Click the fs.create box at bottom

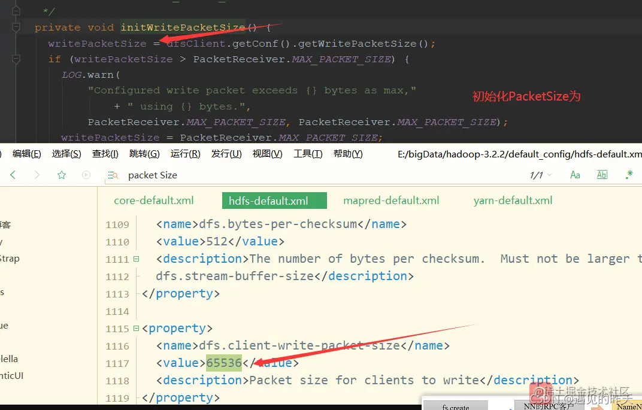[456, 406]
